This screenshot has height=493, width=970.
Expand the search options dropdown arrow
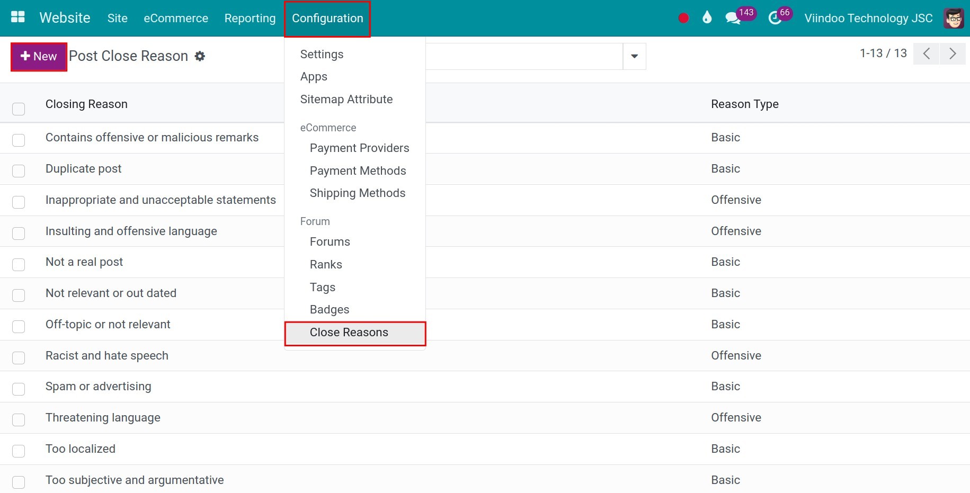[x=634, y=56]
